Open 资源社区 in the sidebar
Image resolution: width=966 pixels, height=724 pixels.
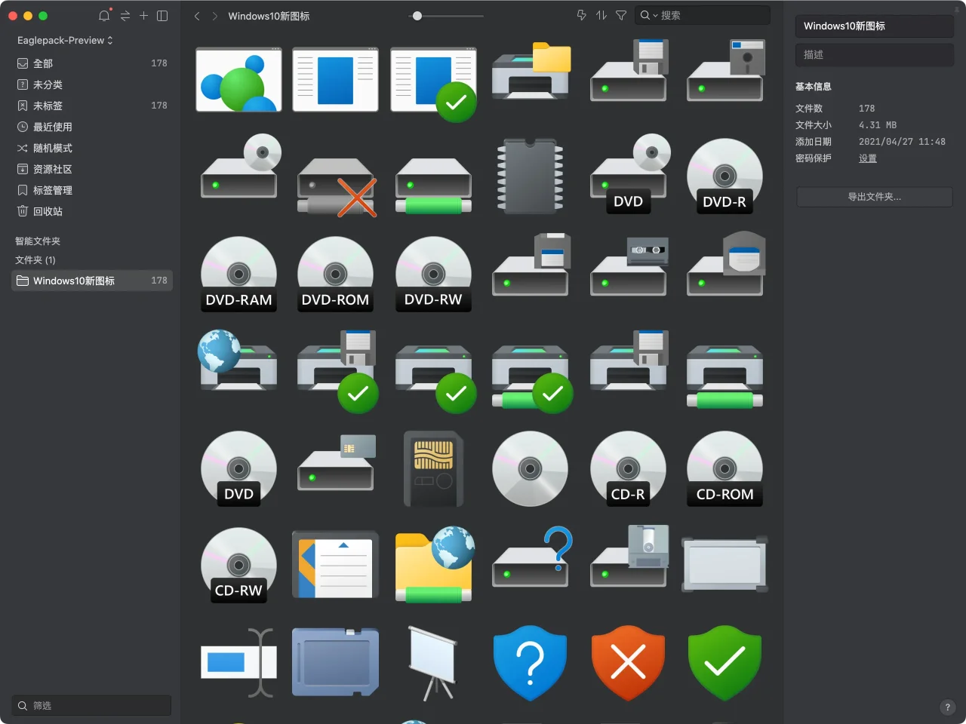click(x=91, y=169)
